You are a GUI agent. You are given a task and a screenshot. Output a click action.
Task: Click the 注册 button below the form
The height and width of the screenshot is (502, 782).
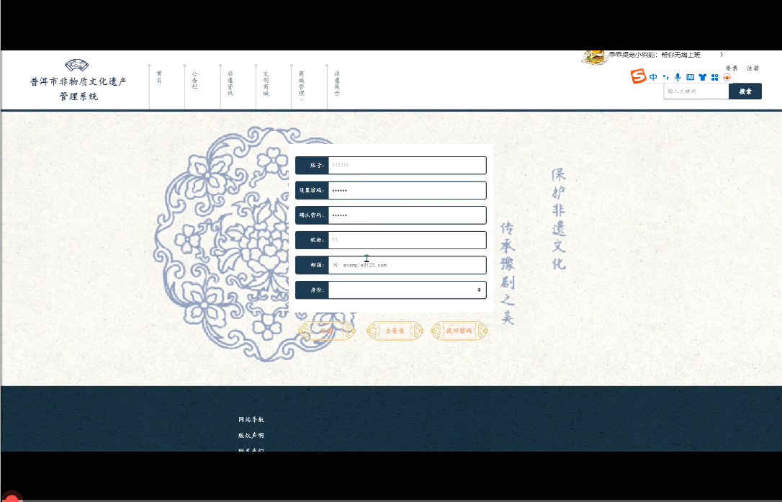(x=327, y=331)
